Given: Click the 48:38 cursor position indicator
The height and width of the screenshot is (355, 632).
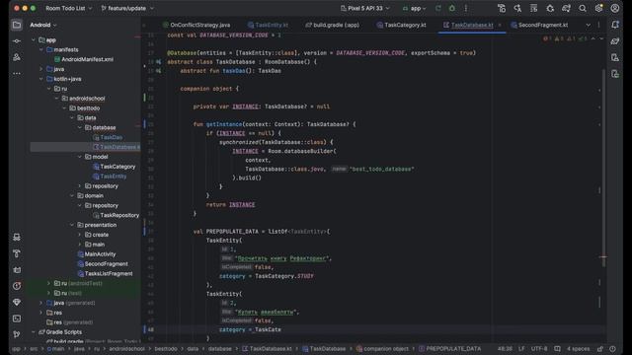Looking at the screenshot, I should coord(505,349).
